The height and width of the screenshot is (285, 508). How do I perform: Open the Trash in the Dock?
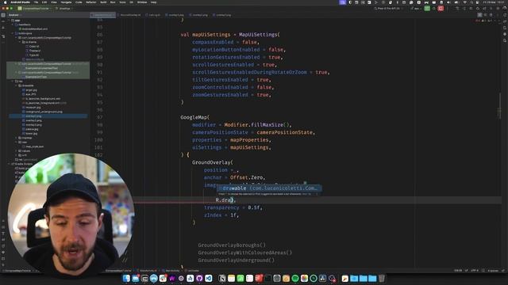tap(382, 278)
